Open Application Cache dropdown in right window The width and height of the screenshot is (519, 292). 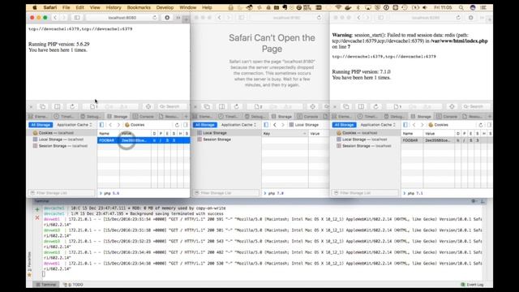coord(378,125)
